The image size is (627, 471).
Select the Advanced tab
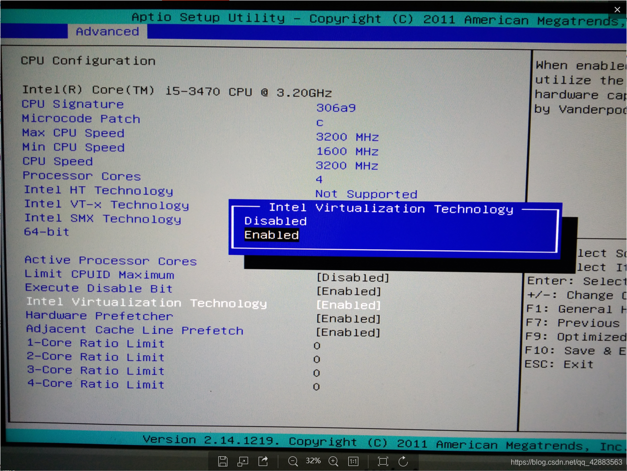108,32
